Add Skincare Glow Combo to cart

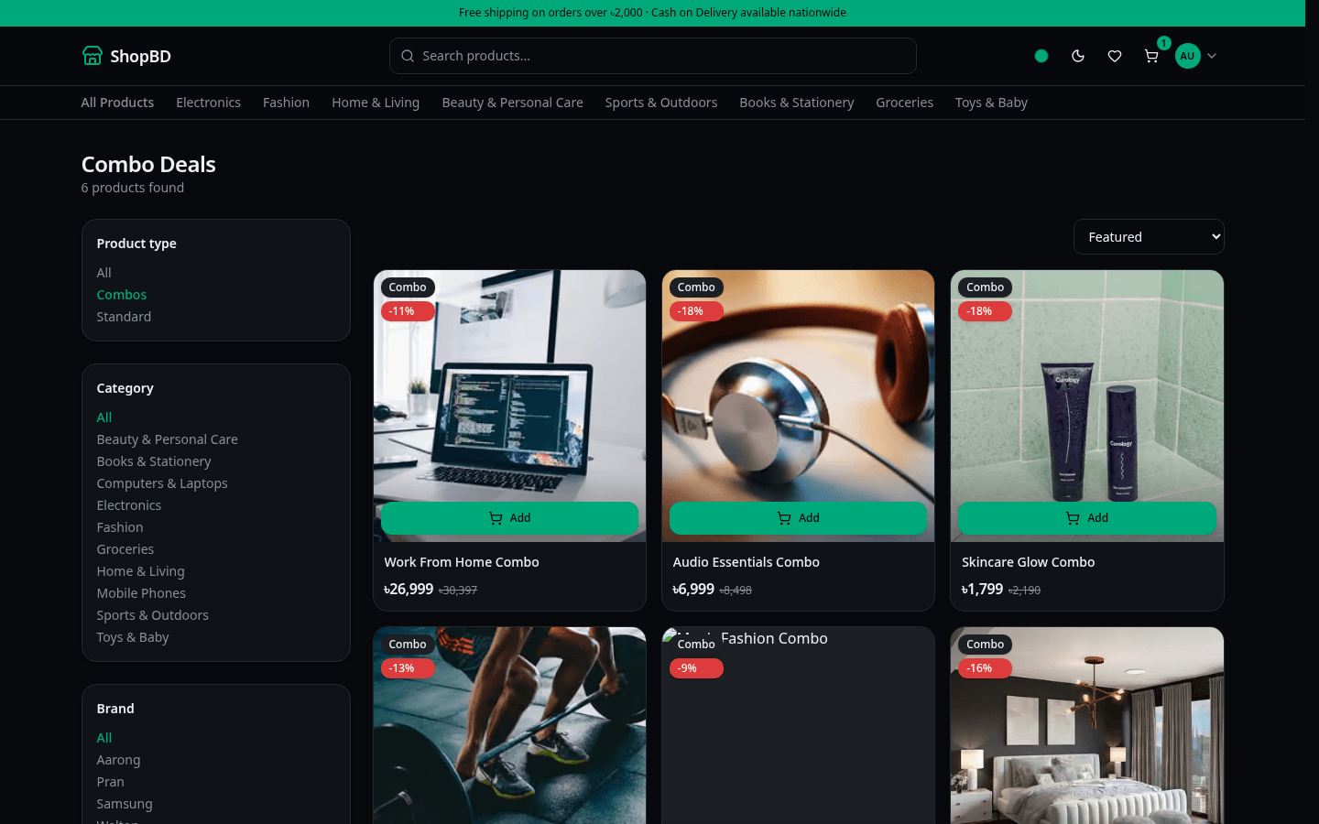[1087, 518]
